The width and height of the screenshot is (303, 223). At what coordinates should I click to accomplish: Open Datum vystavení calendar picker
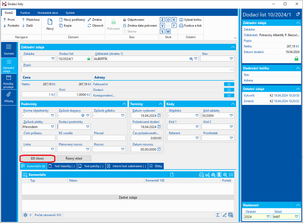tap(159, 115)
